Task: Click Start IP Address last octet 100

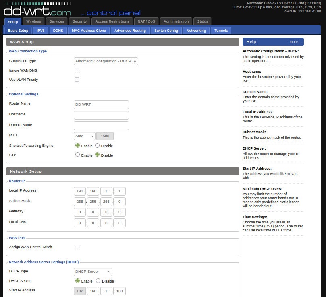Action: pyautogui.click(x=119, y=291)
